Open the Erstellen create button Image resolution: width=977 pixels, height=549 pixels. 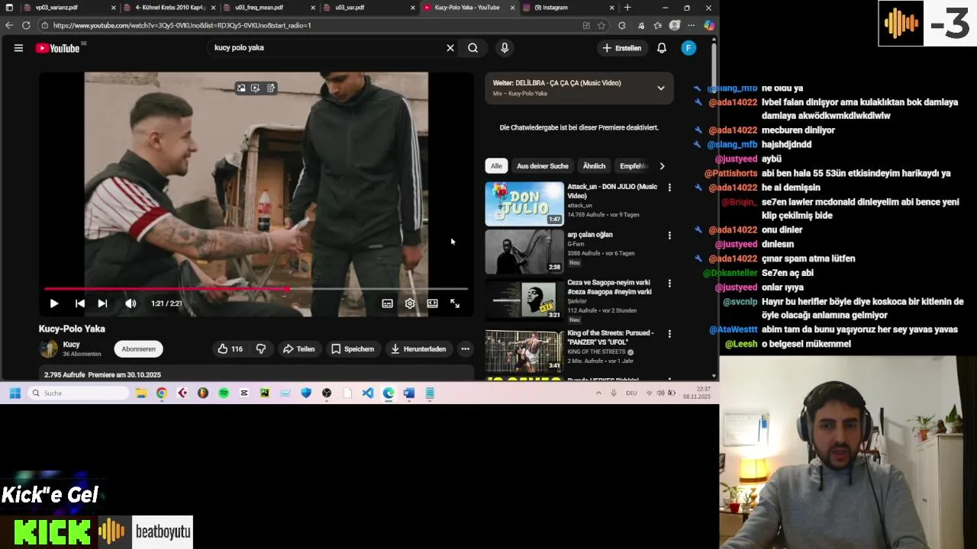tap(622, 48)
